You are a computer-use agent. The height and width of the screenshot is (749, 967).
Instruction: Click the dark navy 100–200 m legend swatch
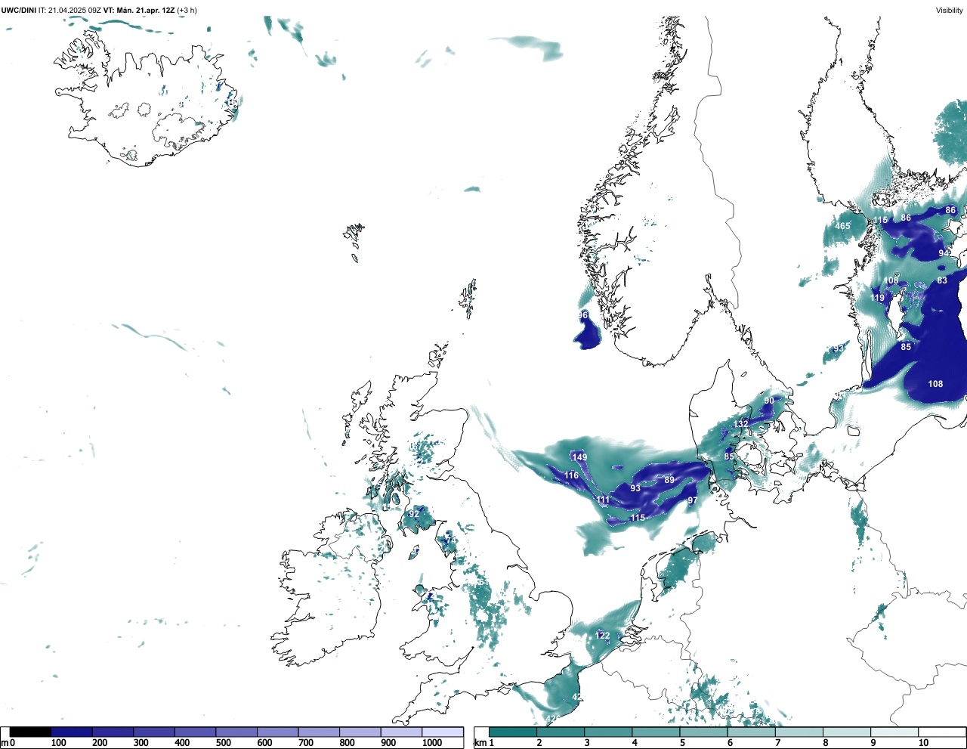point(72,732)
